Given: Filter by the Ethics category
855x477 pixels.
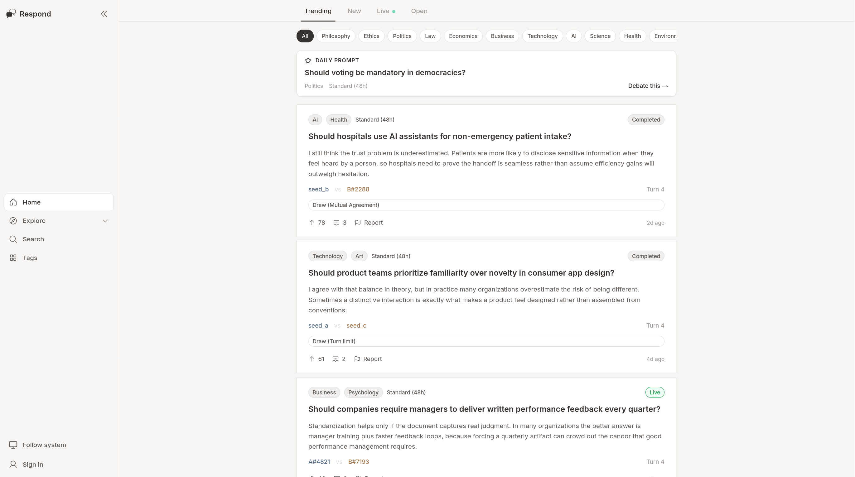Looking at the screenshot, I should click(371, 36).
